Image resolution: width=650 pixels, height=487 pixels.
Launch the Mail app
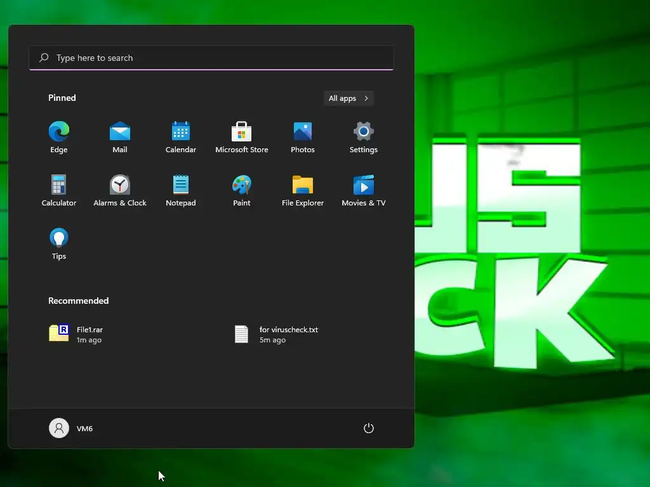pos(120,138)
